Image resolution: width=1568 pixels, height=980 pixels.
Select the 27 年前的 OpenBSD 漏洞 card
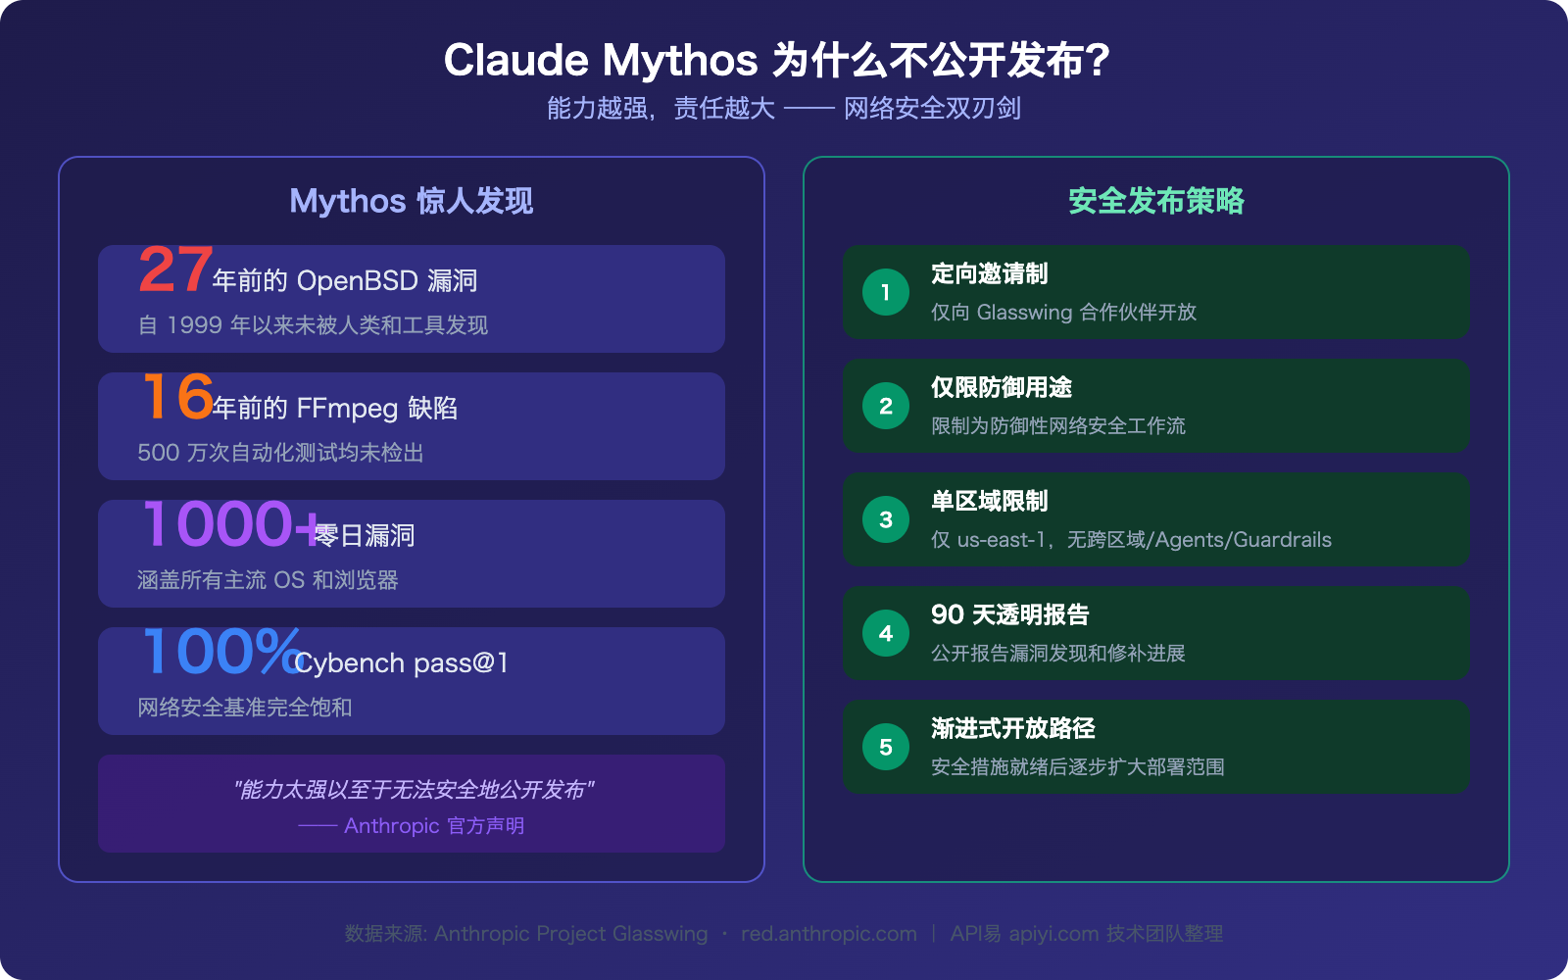pyautogui.click(x=410, y=299)
